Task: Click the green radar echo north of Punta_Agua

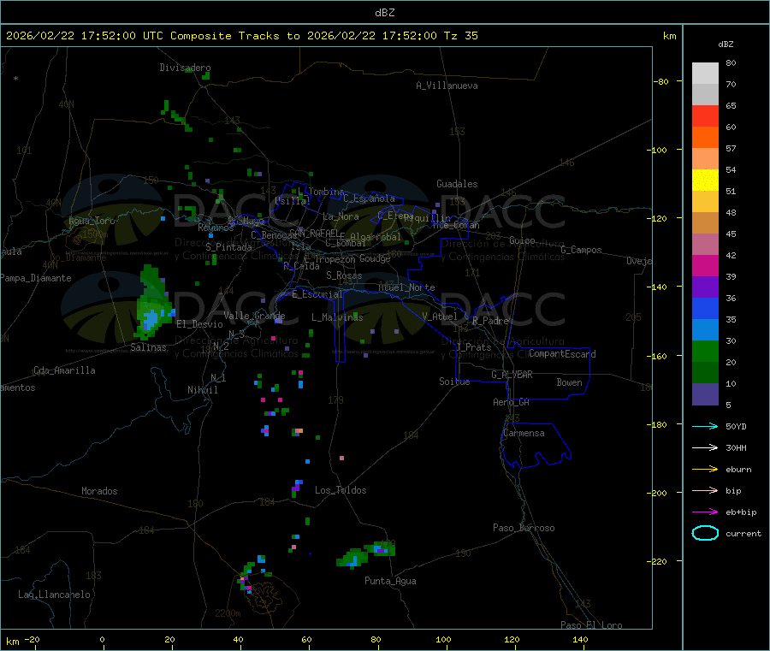Action: [x=366, y=554]
